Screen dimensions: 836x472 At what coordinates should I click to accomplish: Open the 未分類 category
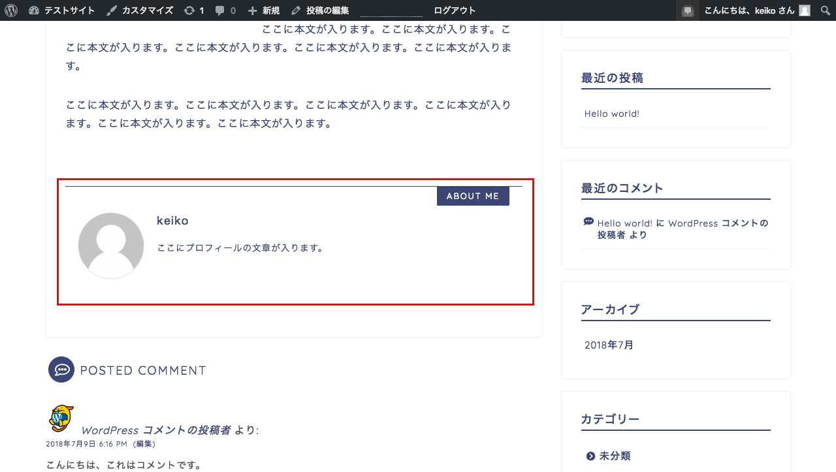point(615,456)
